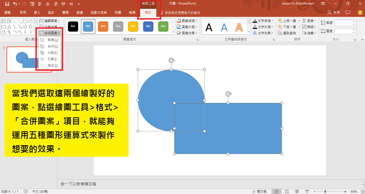
Task: Click the Save icon in quick access toolbar
Action: [x=7, y=4]
